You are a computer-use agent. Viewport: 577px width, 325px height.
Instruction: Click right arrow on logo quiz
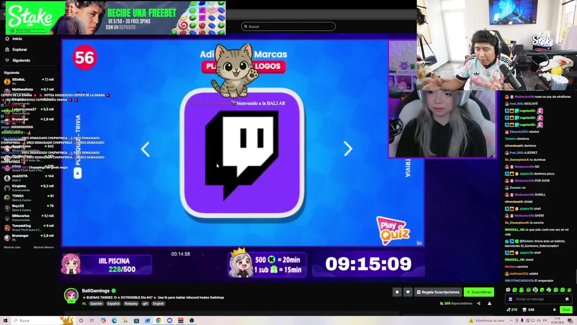pos(348,149)
